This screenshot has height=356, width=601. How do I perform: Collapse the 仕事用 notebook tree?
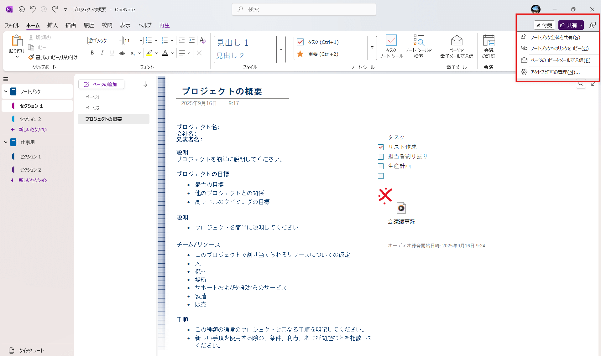(6, 142)
